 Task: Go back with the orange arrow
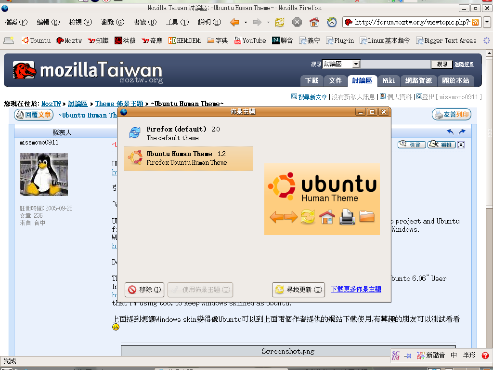(x=234, y=22)
